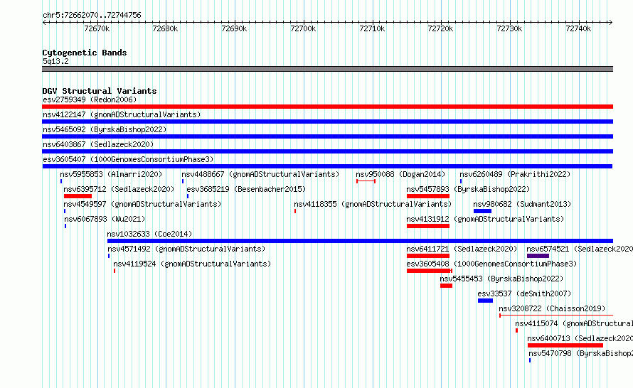
Task: Click the 72700k ruler position label
Action: pos(303,28)
